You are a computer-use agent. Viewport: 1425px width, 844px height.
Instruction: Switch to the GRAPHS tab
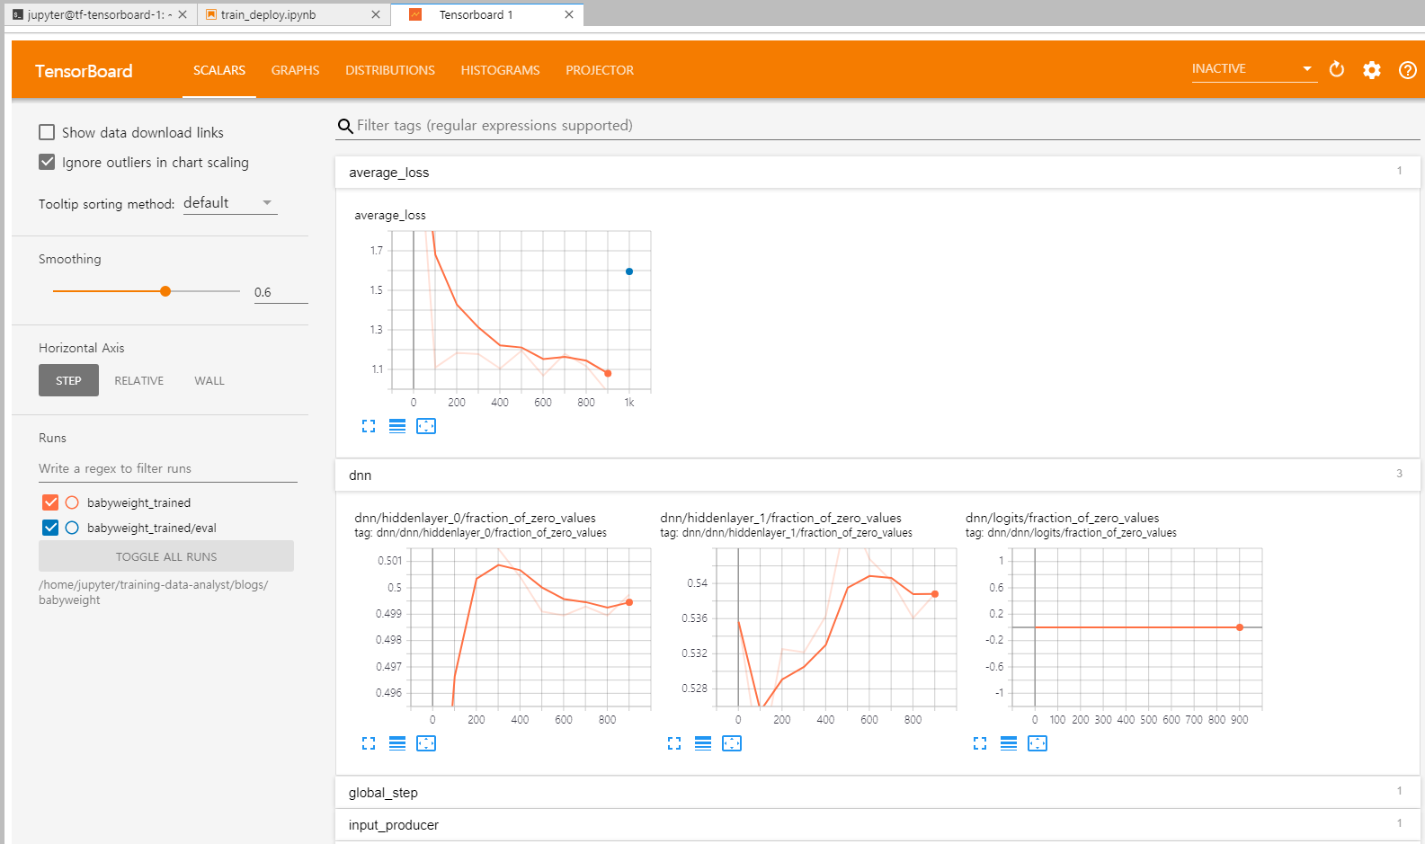click(295, 70)
